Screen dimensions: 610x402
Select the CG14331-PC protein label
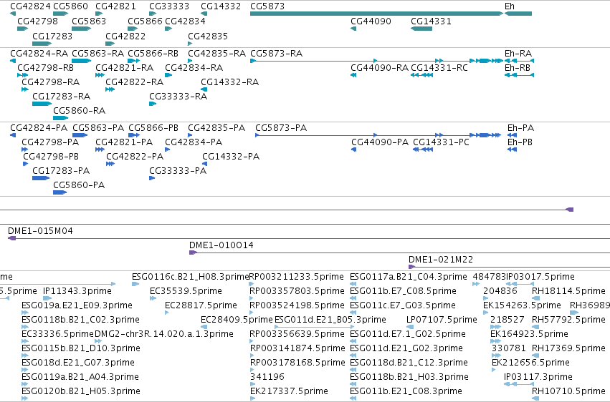click(x=441, y=142)
